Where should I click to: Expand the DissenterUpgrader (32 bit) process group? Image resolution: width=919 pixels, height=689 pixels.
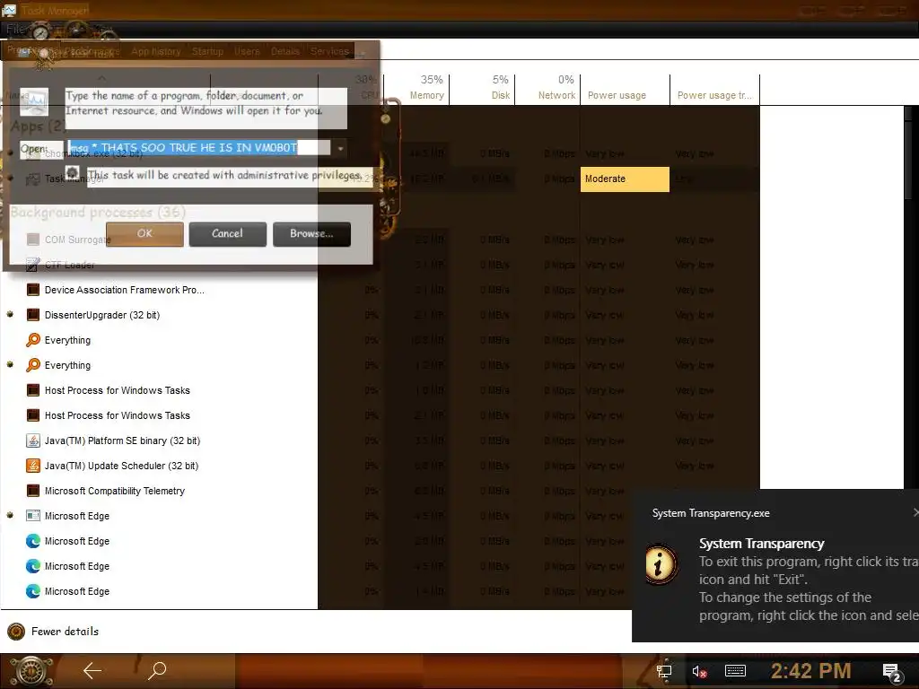tap(10, 315)
